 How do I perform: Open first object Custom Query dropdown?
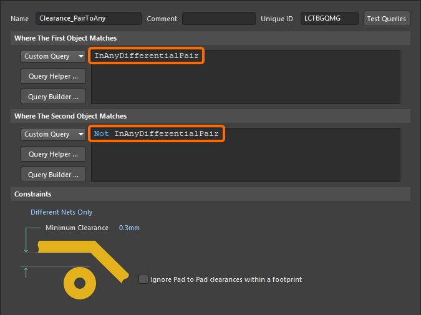tap(53, 56)
